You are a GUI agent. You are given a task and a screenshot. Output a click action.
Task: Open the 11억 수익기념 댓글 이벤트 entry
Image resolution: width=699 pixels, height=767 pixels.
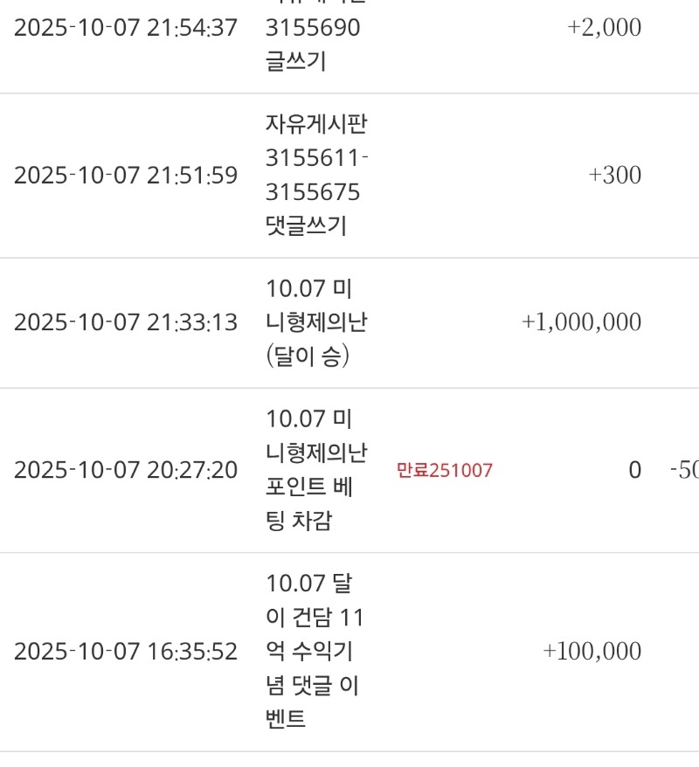click(315, 652)
